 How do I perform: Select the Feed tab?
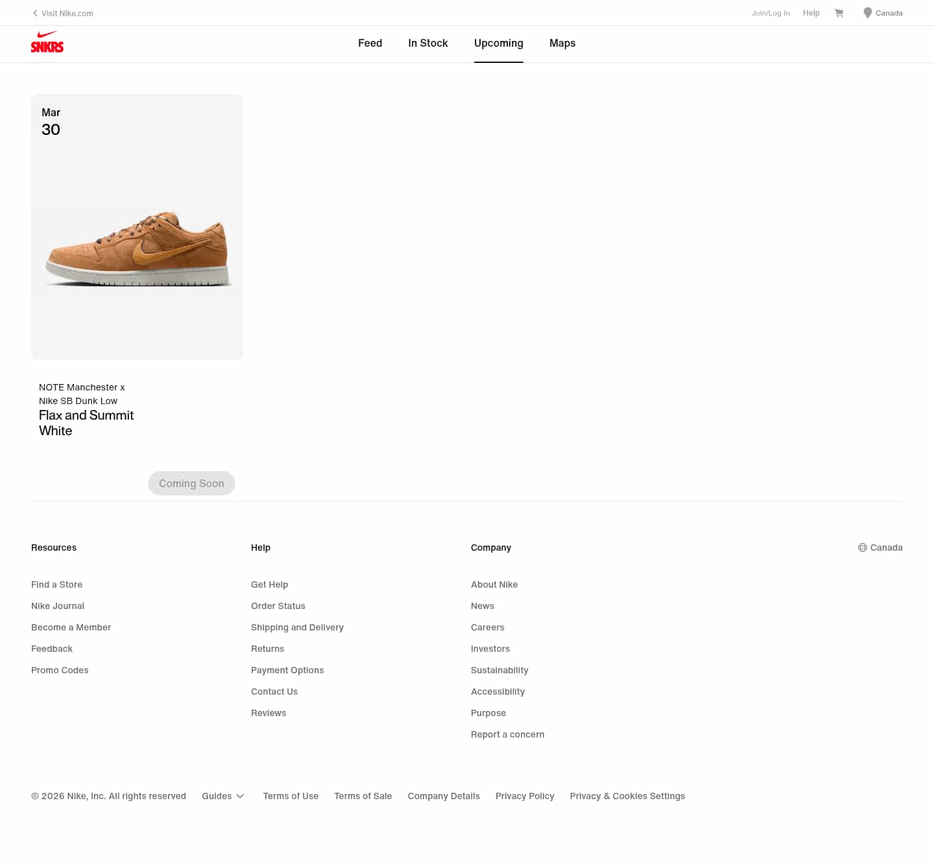click(x=370, y=43)
